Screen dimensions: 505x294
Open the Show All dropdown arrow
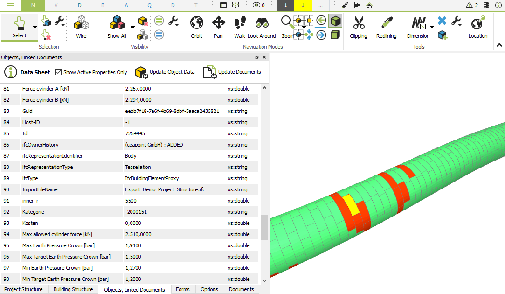click(x=132, y=28)
